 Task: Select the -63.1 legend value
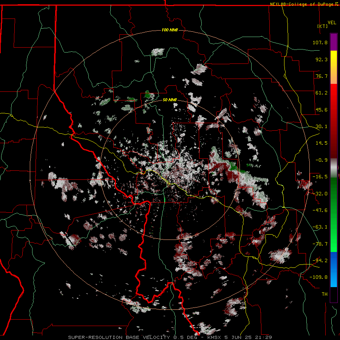pyautogui.click(x=320, y=227)
